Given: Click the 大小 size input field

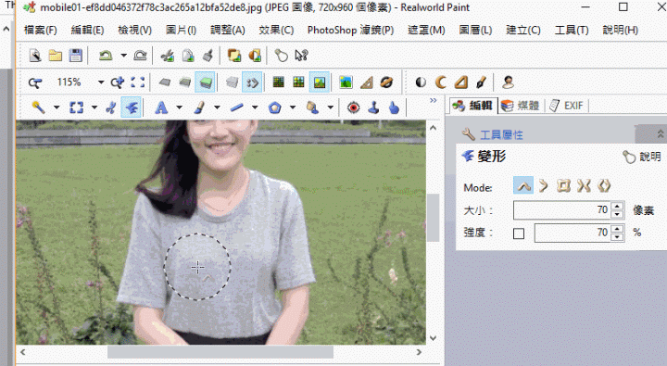Looking at the screenshot, I should (562, 209).
